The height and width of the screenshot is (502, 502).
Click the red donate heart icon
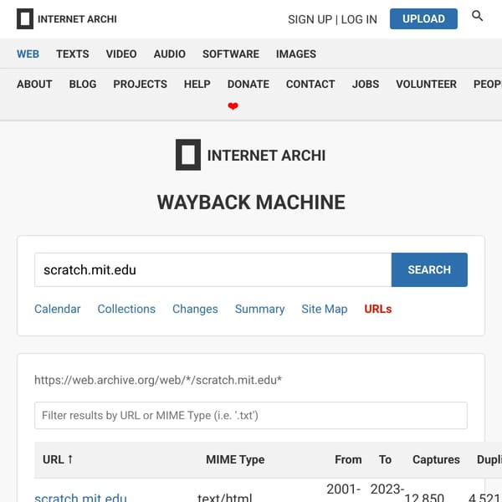point(233,105)
